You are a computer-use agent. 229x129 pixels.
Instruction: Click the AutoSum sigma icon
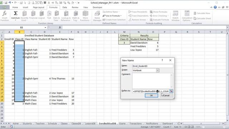pos(15,13)
